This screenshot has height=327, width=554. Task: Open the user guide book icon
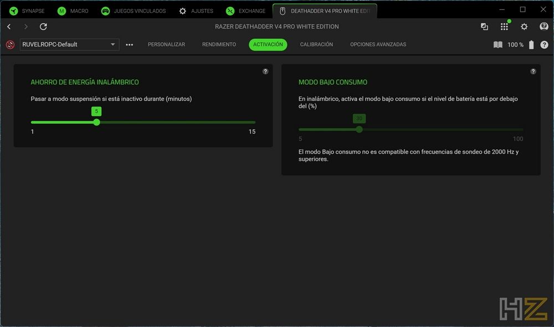tap(498, 44)
